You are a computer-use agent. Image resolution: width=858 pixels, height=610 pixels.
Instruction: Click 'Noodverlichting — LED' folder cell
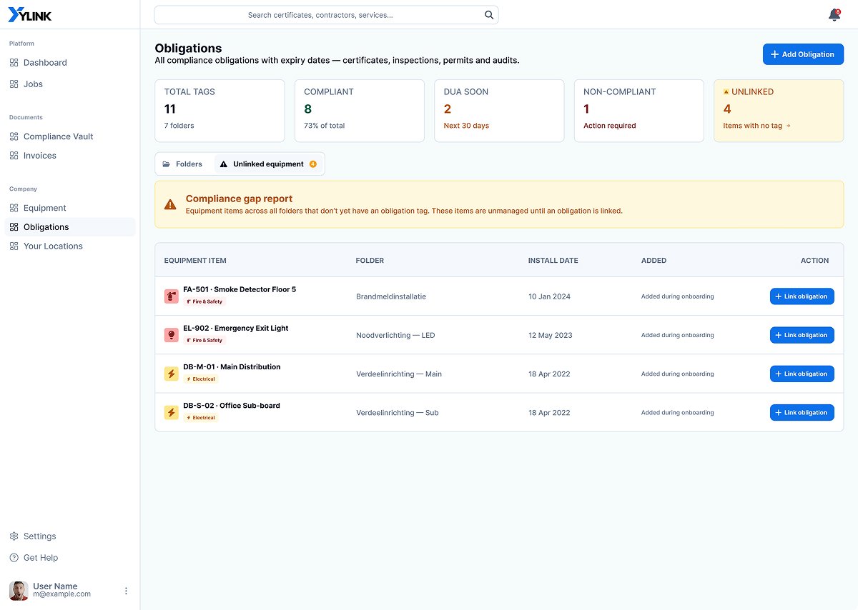point(395,335)
